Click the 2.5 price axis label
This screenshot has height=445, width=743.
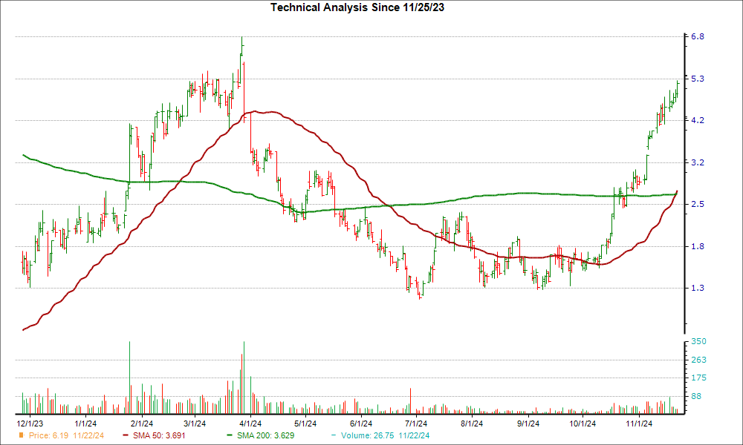click(698, 204)
